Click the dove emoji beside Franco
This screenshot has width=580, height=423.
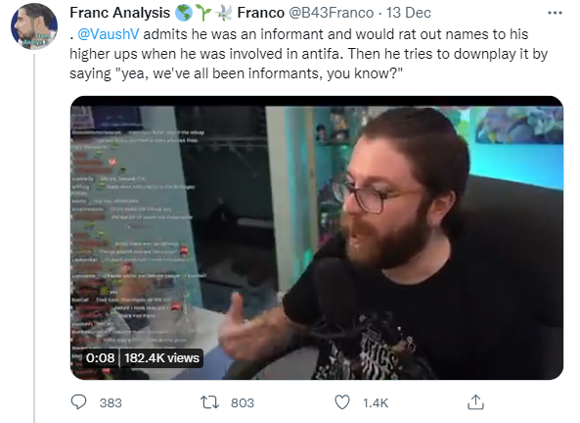224,13
